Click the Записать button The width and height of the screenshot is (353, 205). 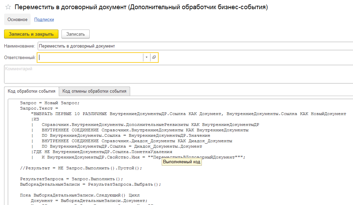coord(75,34)
